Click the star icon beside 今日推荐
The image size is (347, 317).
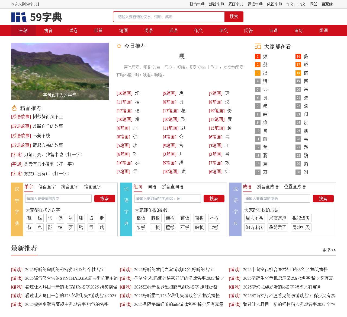point(119,46)
